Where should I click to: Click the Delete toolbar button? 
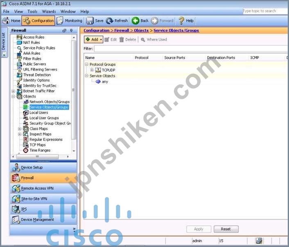click(x=128, y=39)
